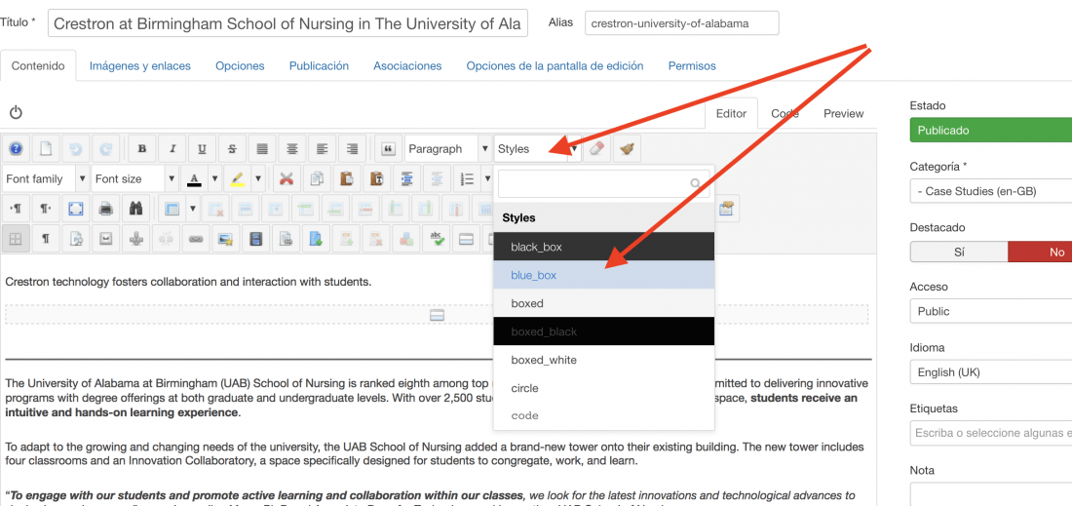The width and height of the screenshot is (1072, 506).
Task: Insert a list with list icon
Action: (x=468, y=178)
